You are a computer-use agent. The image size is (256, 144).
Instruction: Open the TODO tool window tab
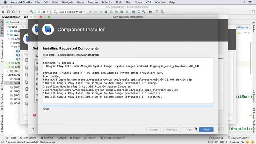pos(11,138)
